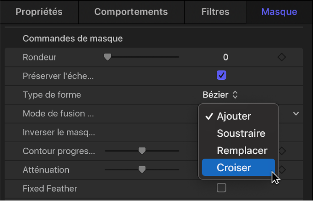313x201 pixels.
Task: Click the Rondeur value field showing 0
Action: (x=226, y=57)
